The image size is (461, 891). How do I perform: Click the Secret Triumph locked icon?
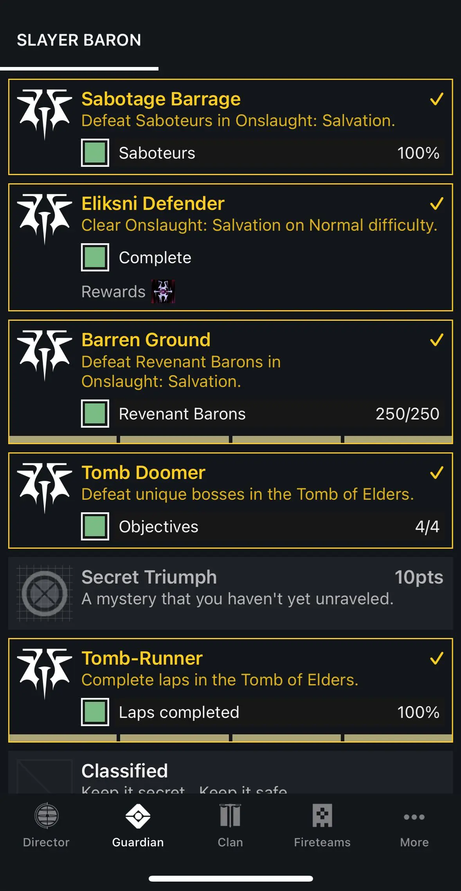[x=44, y=594]
